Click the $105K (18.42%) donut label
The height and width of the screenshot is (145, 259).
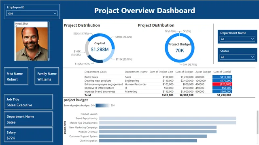(76, 53)
